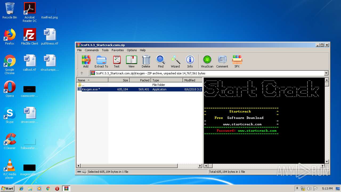Click the Find toolbar icon

pyautogui.click(x=161, y=62)
